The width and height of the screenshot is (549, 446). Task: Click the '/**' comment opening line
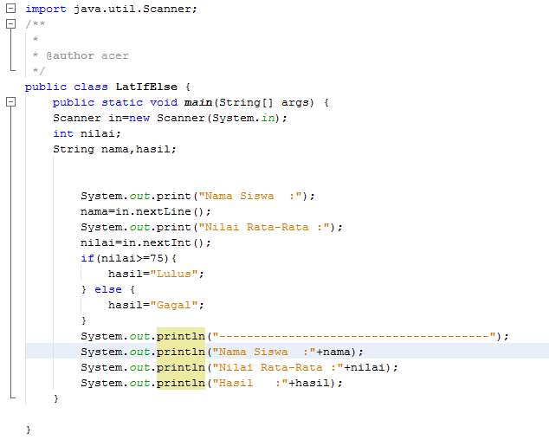[35, 24]
